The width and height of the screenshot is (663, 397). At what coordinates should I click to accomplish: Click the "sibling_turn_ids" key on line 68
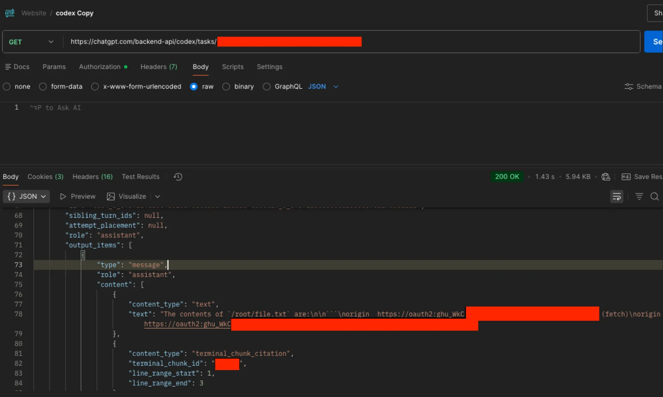pyautogui.click(x=101, y=216)
